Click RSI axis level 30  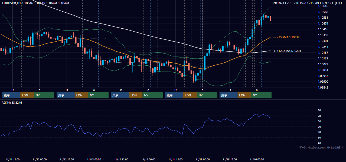point(319,138)
